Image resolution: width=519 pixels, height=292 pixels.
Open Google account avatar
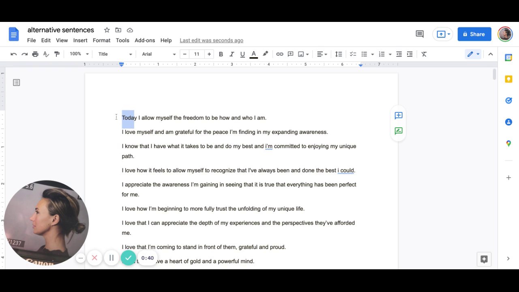point(505,34)
